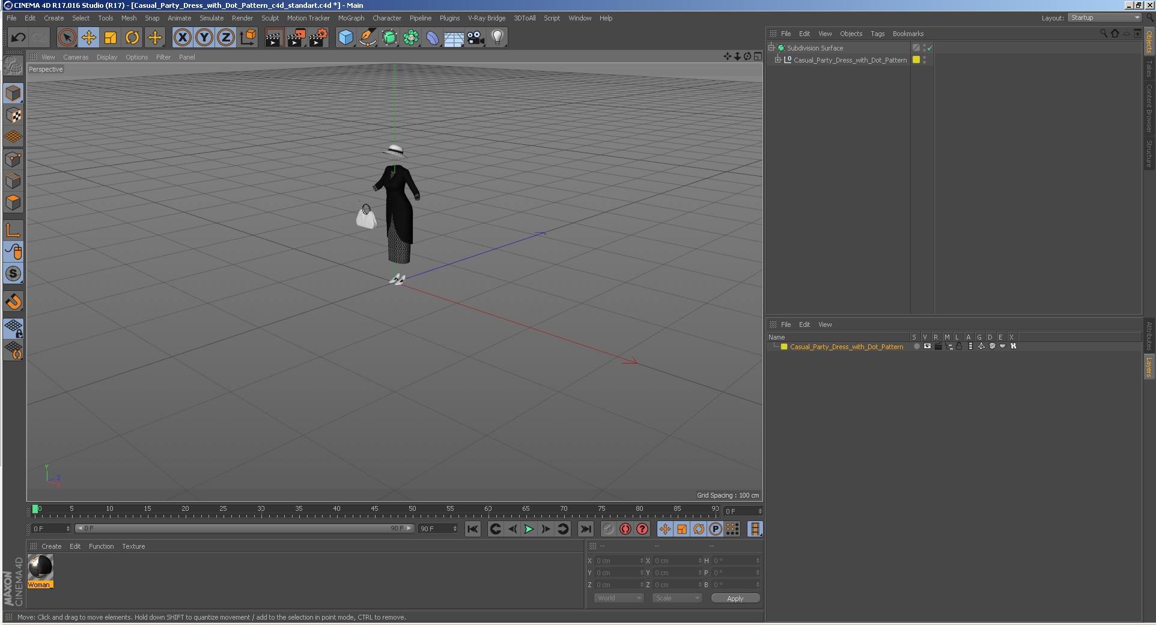1156x625 pixels.
Task: Expand the Casual_Party_Dress_with_Dot_Pattern object
Action: point(778,59)
